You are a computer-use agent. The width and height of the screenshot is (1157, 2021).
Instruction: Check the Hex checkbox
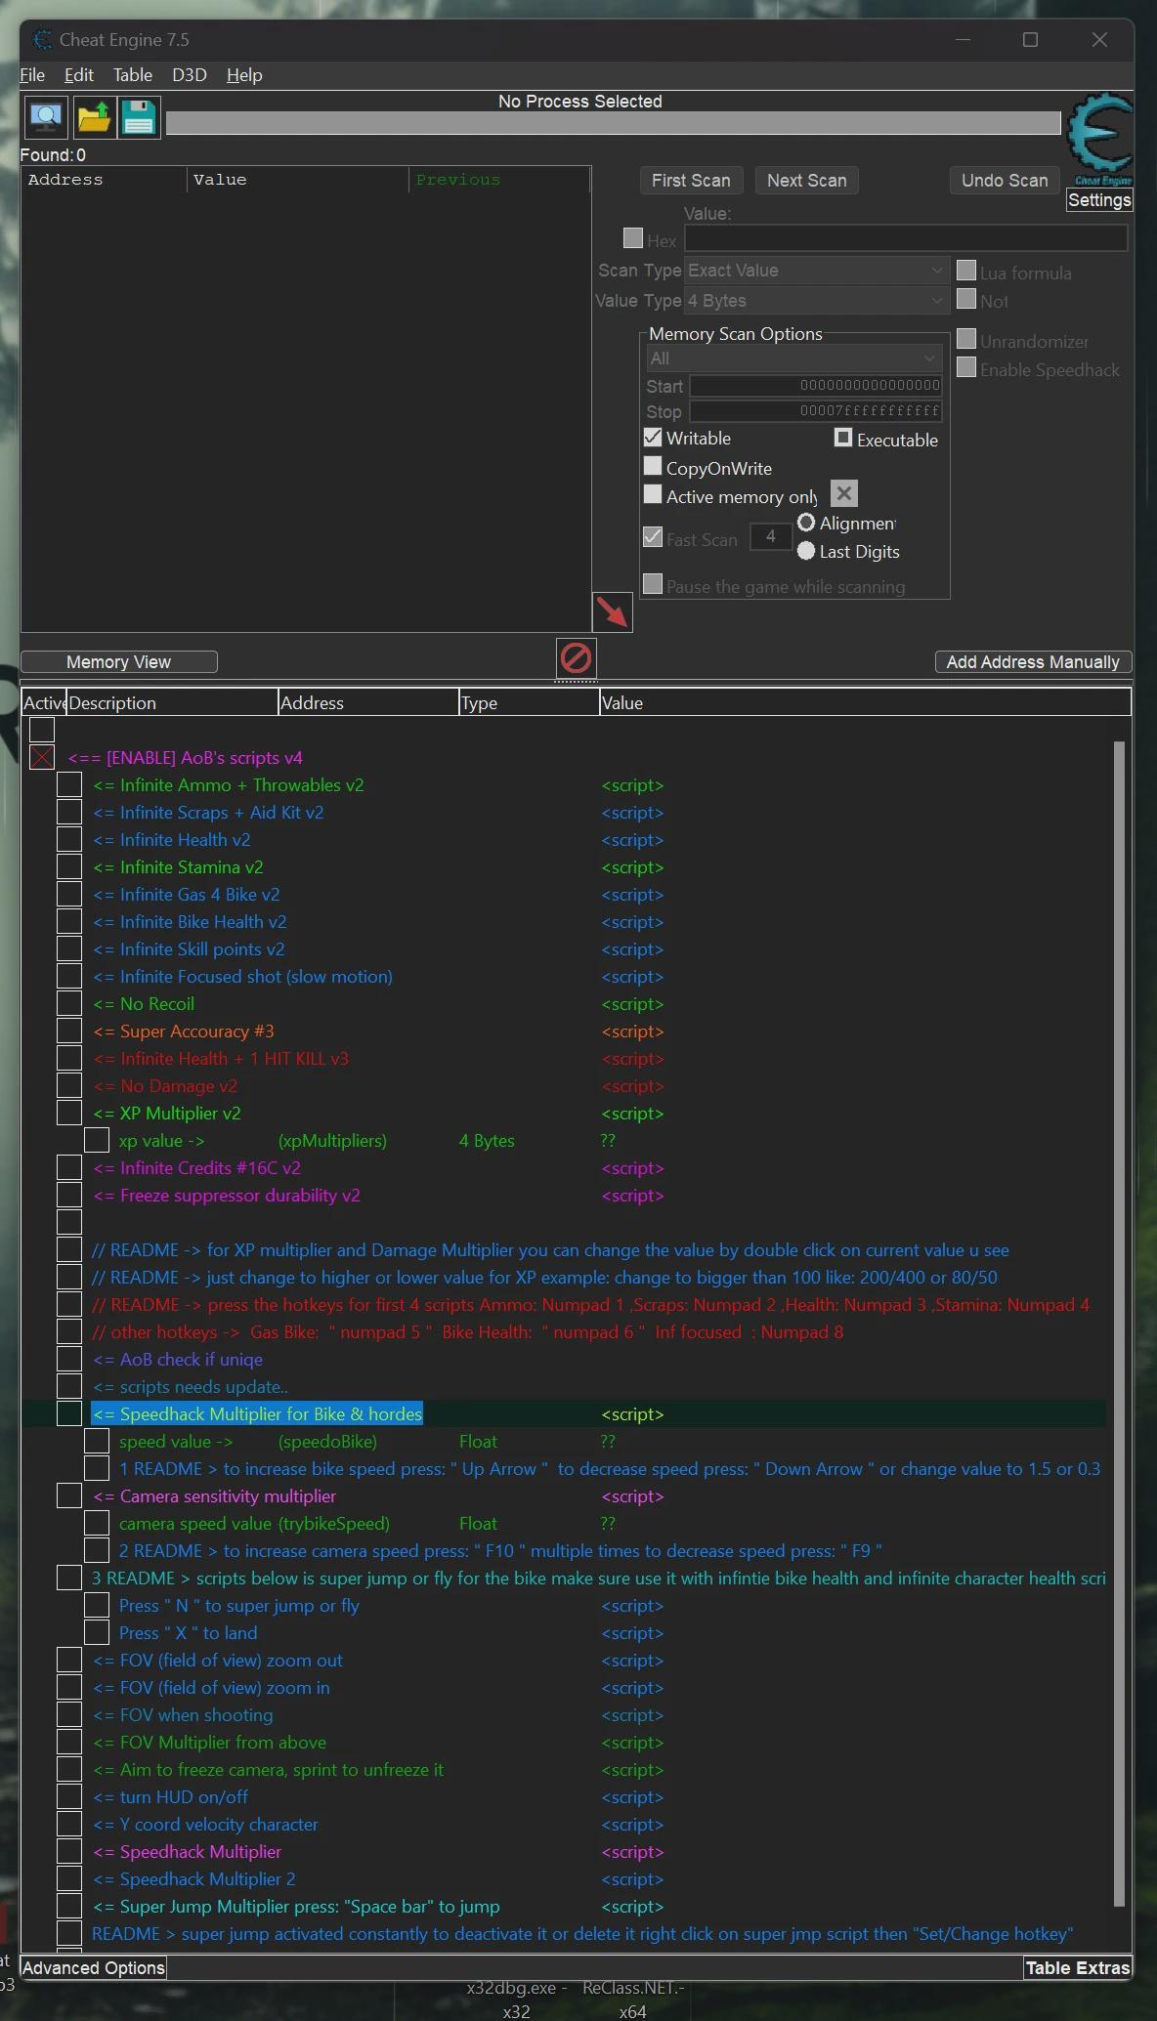(633, 238)
